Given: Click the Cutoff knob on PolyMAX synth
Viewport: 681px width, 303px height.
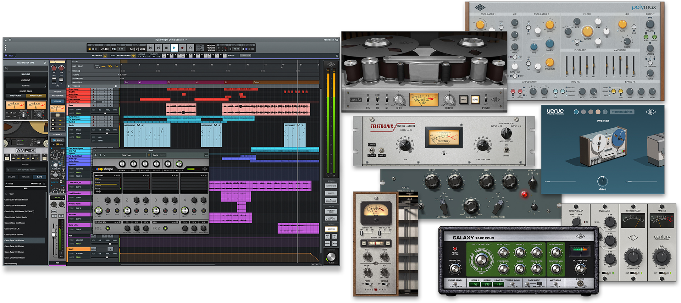Looking at the screenshot, I should (587, 31).
